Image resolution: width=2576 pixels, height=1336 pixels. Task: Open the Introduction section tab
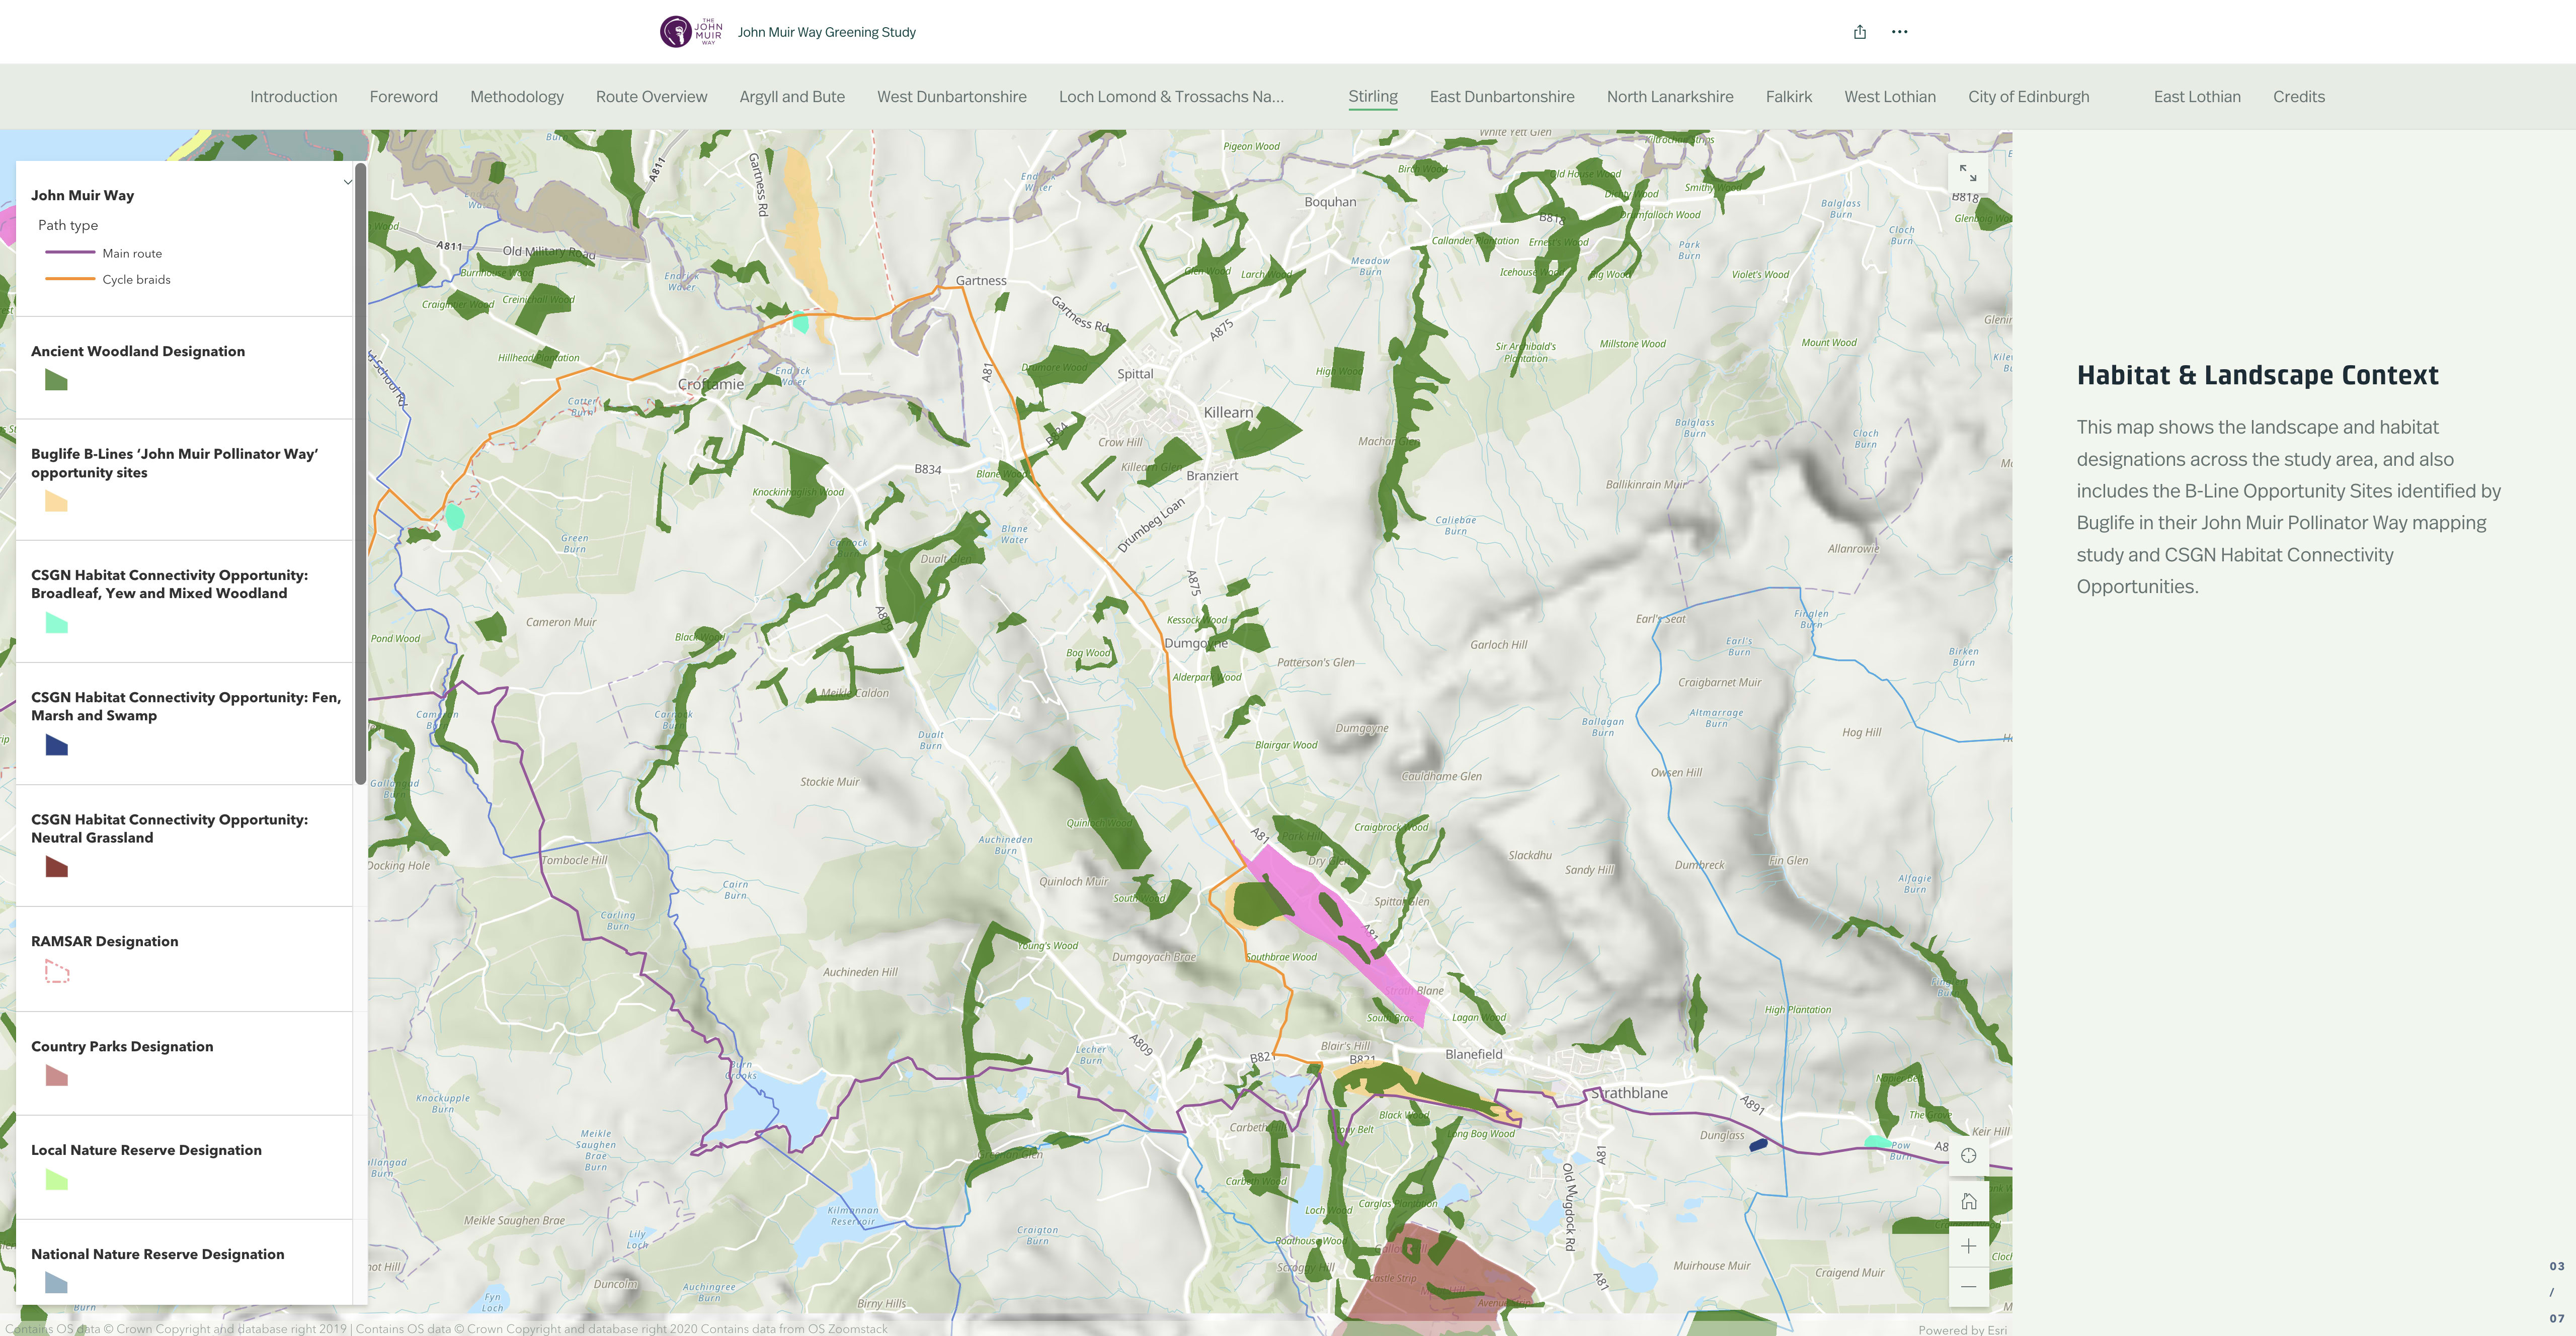click(293, 97)
